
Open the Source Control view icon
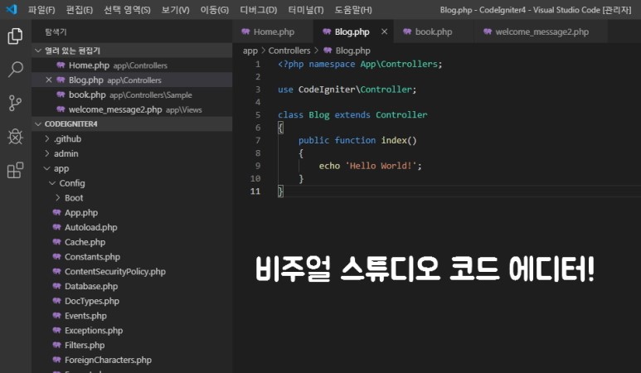point(15,103)
